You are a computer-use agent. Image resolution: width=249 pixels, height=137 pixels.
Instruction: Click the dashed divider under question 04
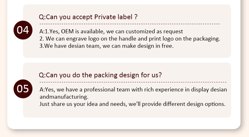point(129,24)
